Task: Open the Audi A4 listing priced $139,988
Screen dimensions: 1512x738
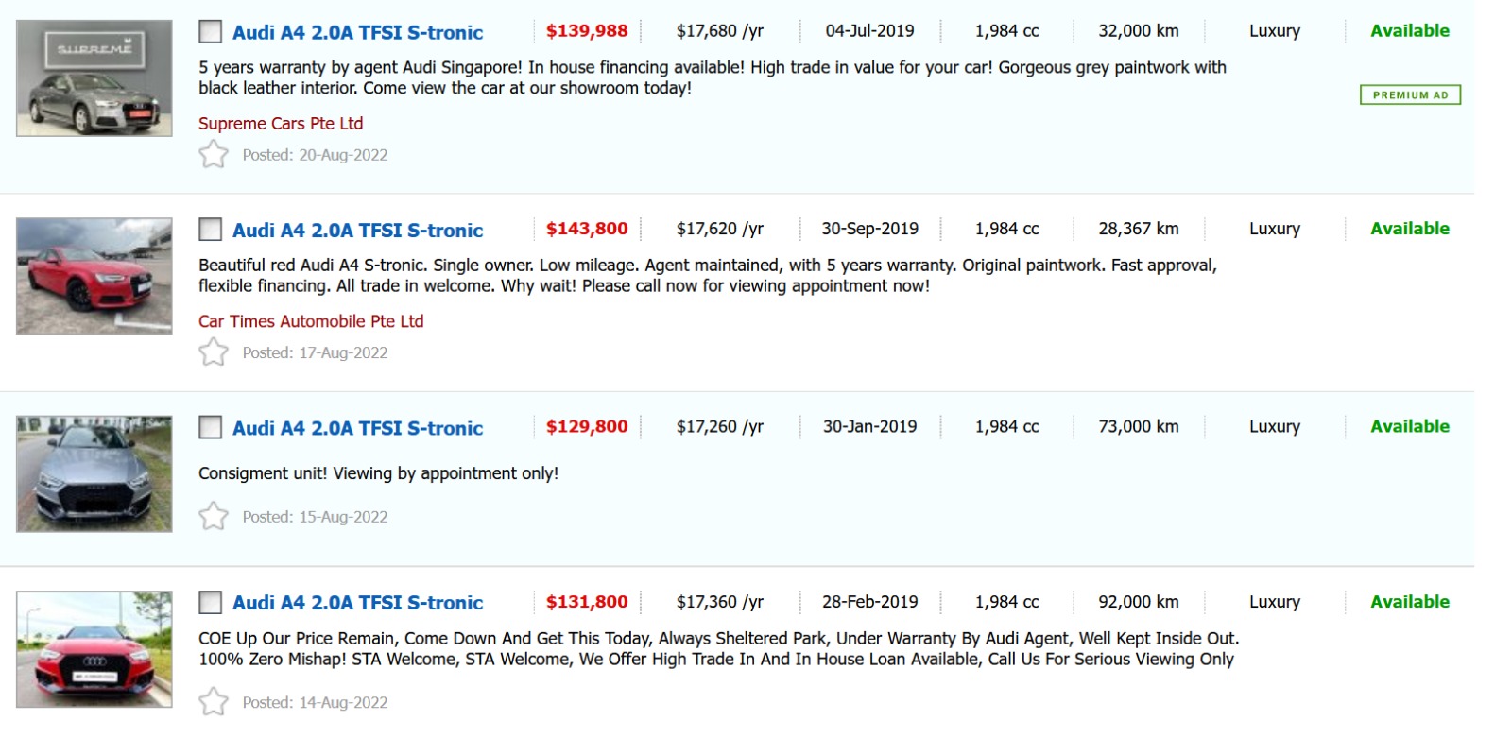Action: (357, 32)
